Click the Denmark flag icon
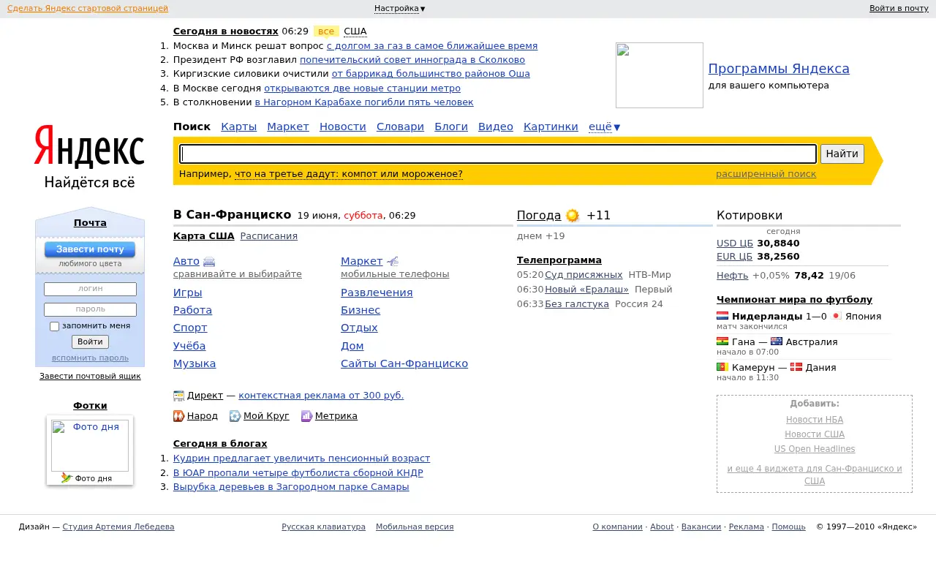Image resolution: width=936 pixels, height=585 pixels. tap(796, 366)
